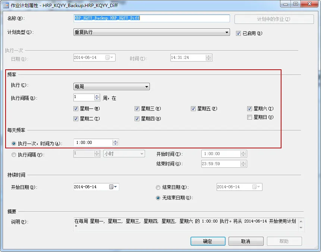Increase the weekly interval with the up arrow

click(97, 96)
